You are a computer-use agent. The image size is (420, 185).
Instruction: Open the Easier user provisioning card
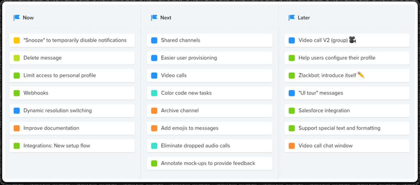pyautogui.click(x=209, y=58)
